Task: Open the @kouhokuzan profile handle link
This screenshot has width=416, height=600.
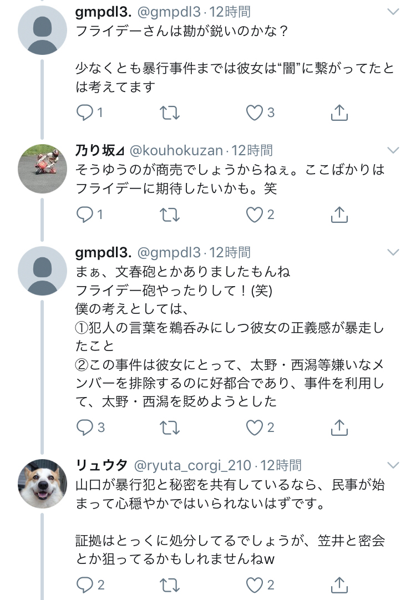Action: [x=176, y=150]
